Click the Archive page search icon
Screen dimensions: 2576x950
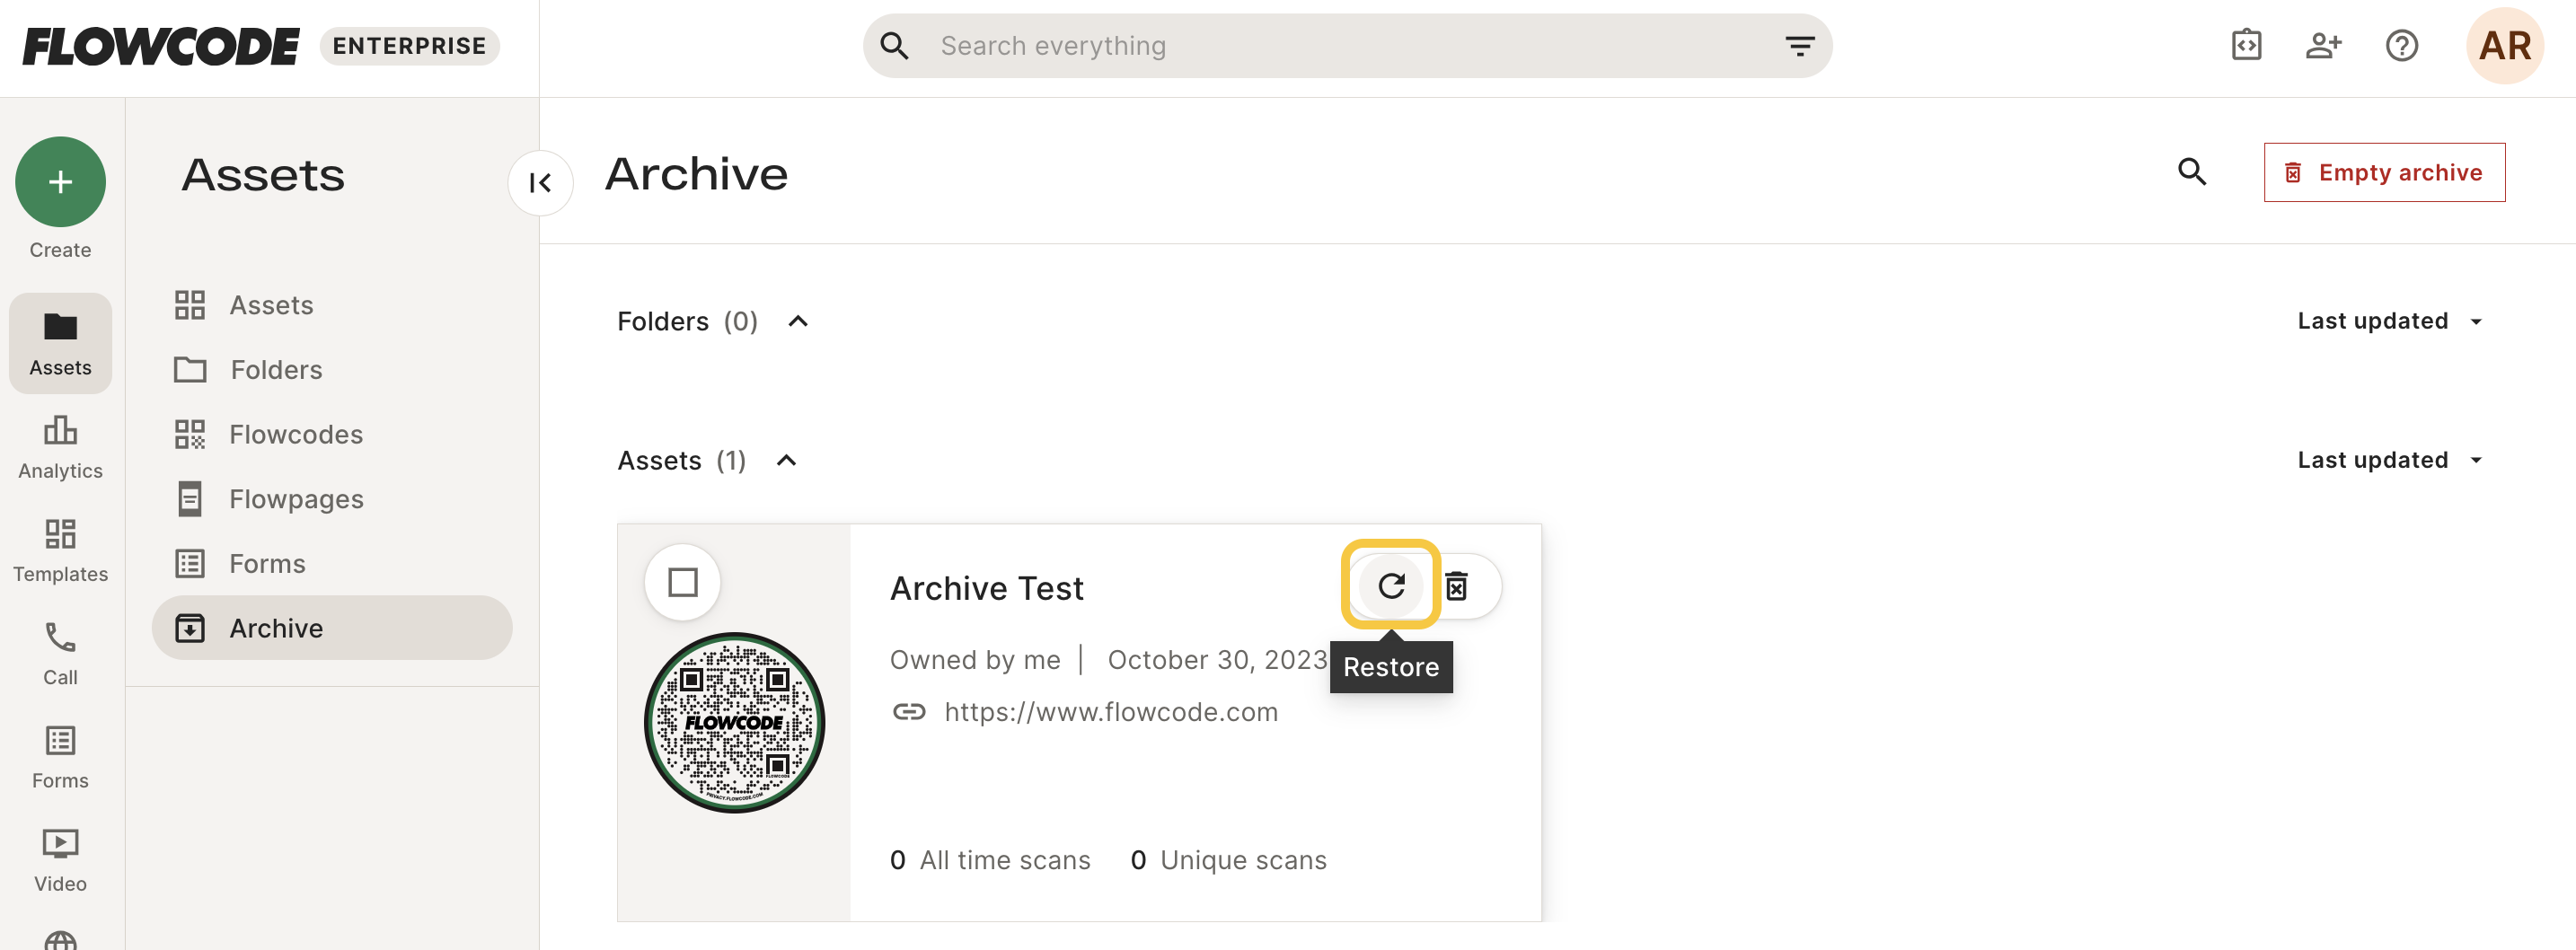coord(2191,172)
